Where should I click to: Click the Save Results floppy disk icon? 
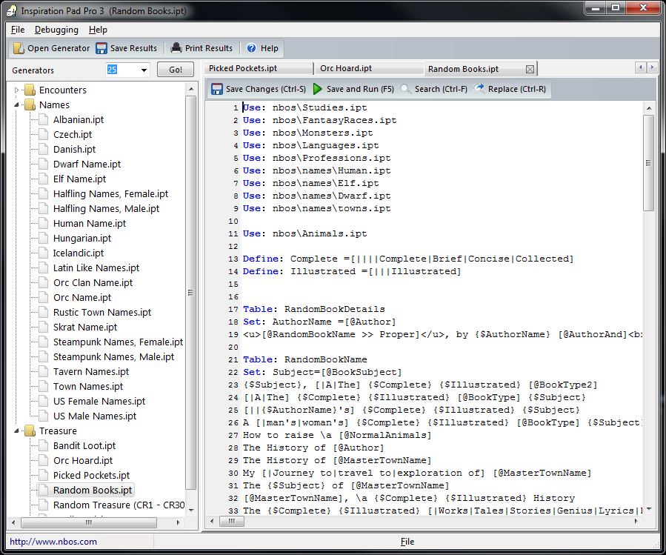[101, 48]
